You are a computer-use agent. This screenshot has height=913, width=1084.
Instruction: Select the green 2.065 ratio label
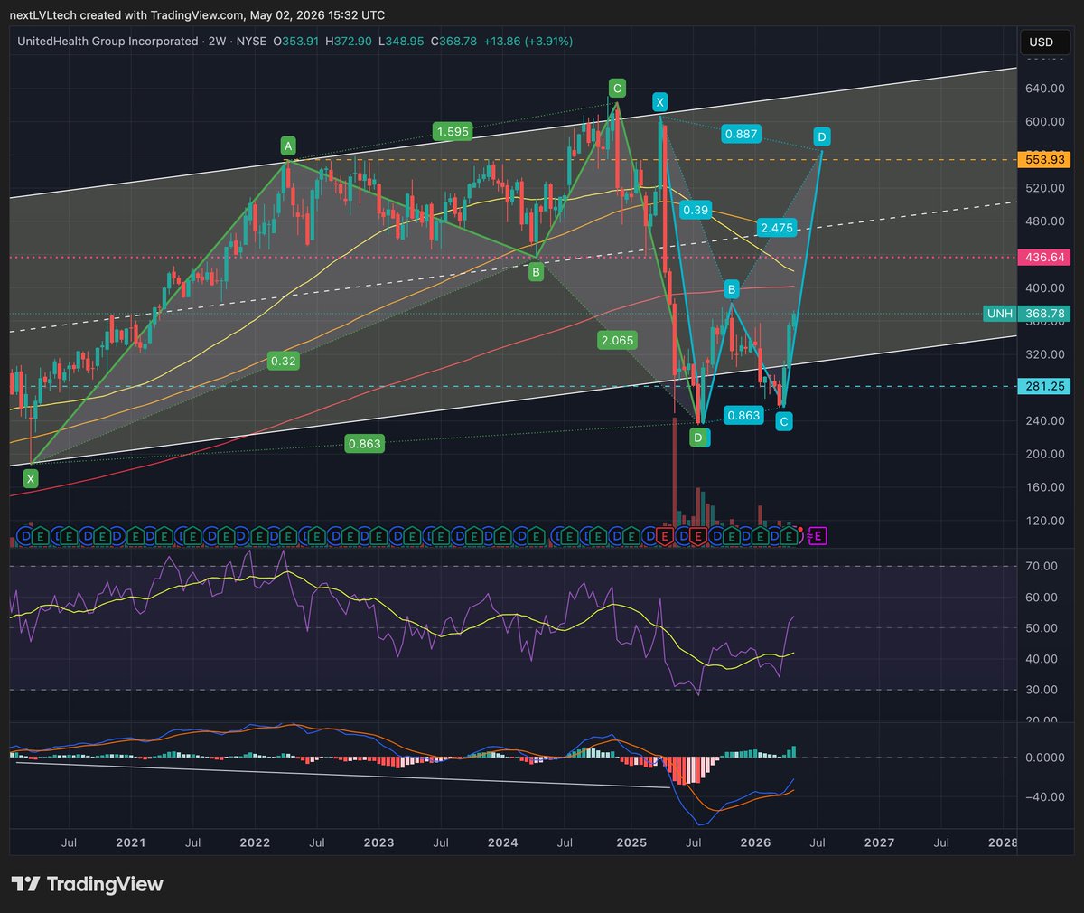(x=617, y=340)
